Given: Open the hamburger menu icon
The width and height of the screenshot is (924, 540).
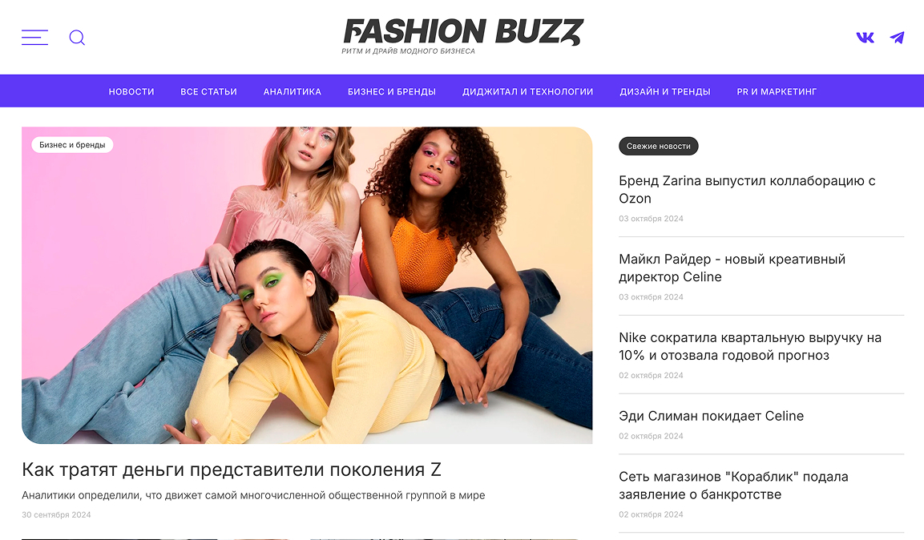Looking at the screenshot, I should (x=34, y=37).
